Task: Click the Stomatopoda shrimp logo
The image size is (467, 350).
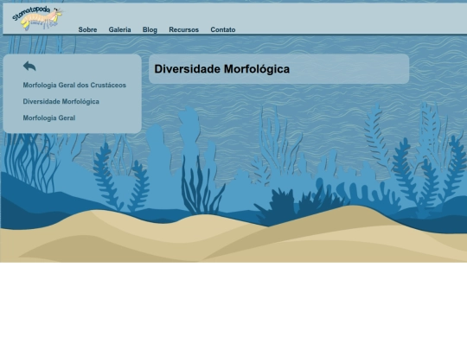Action: point(37,18)
